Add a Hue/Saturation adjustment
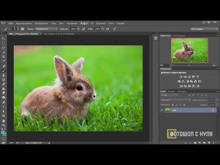 point(179,82)
